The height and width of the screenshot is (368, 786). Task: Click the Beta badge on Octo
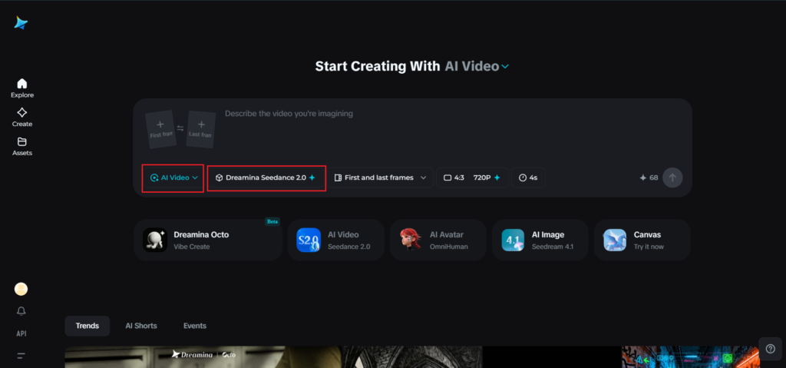point(272,221)
